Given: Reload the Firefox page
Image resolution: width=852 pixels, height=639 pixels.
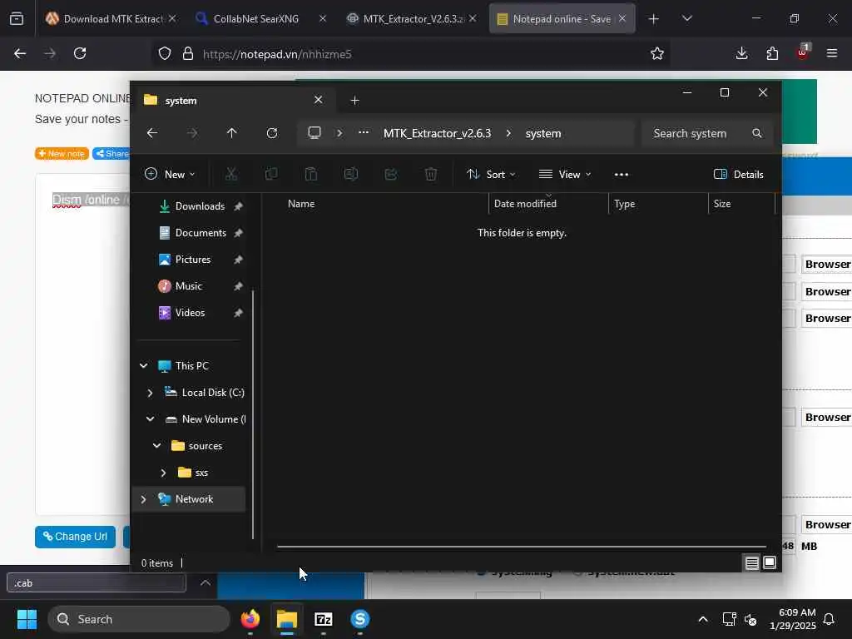Looking at the screenshot, I should [x=80, y=53].
